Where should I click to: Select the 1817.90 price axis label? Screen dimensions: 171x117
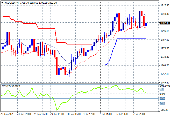click(165, 5)
